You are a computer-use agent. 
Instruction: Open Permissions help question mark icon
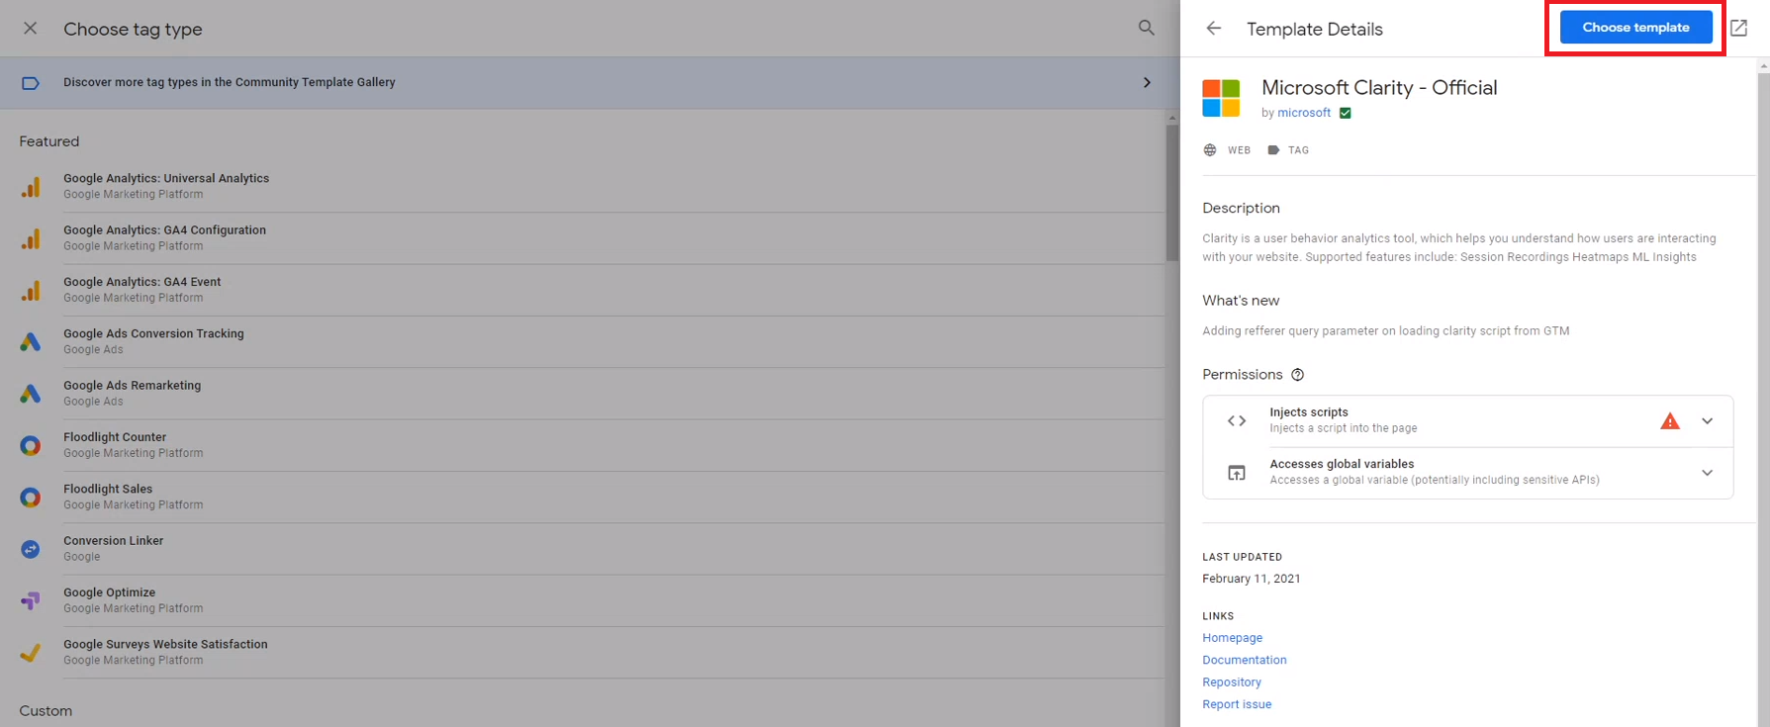(x=1297, y=375)
